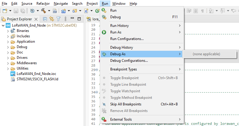Open the Window menu
Viewport: 239px width, 126px height.
119,4
